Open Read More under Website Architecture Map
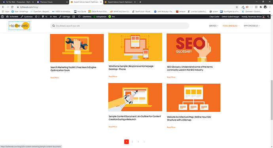Viewport: 273px width, 148px height. pyautogui.click(x=171, y=127)
